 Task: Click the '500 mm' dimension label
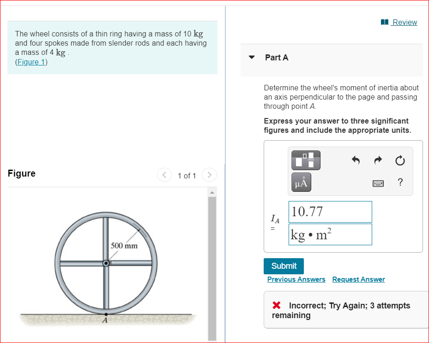click(124, 246)
